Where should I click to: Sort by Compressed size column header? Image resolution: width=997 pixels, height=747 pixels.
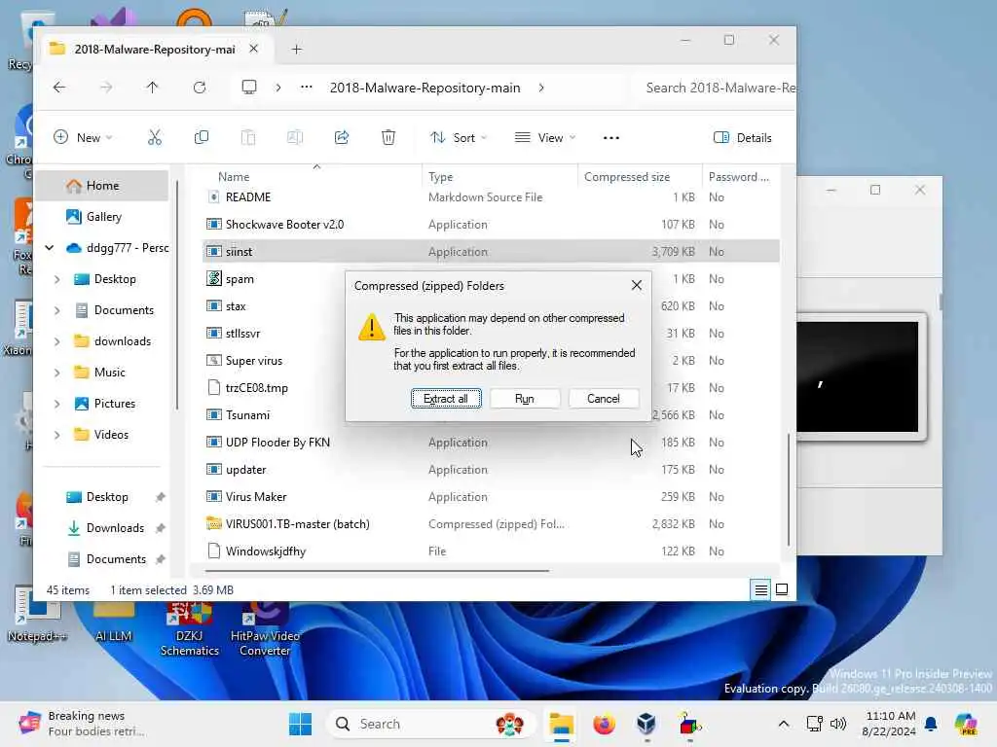[x=640, y=177]
